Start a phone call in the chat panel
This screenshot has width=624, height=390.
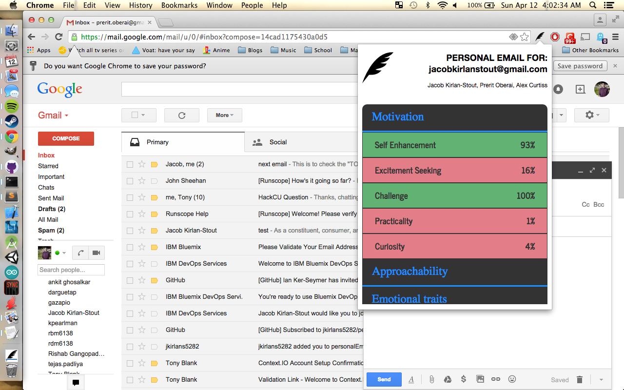click(80, 253)
